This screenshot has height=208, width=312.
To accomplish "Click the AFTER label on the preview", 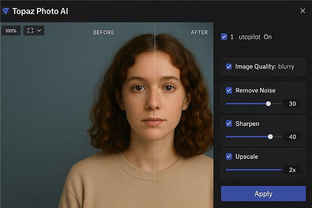I will pos(199,32).
